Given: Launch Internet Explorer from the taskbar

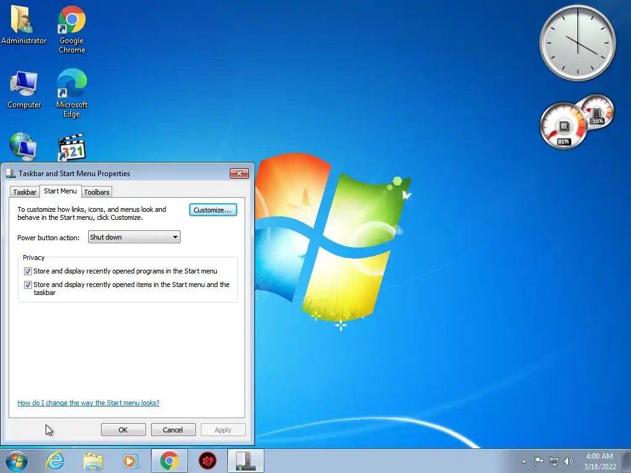Looking at the screenshot, I should [x=55, y=461].
